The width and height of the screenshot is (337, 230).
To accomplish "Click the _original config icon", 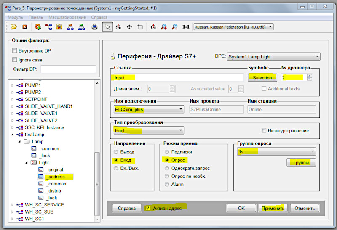I will tap(40, 169).
